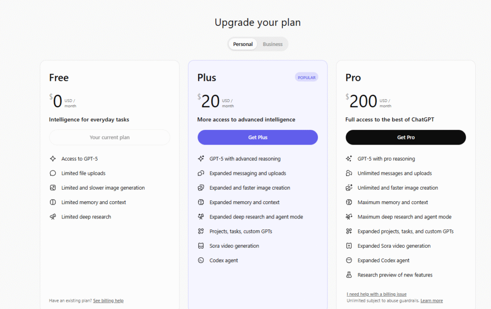The width and height of the screenshot is (491, 309).
Task: Switch to the Business plans tab
Action: [x=272, y=44]
